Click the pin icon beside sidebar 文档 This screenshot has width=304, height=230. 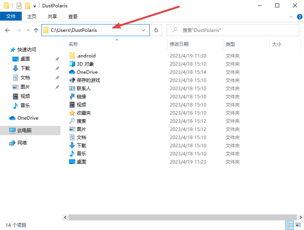[57, 78]
